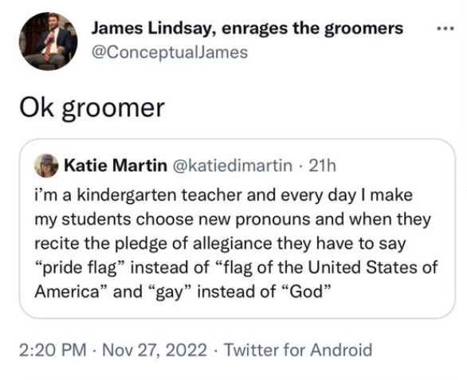Screen dimensions: 467x380
Task: Click the Katie Martin display name
Action: (x=116, y=165)
